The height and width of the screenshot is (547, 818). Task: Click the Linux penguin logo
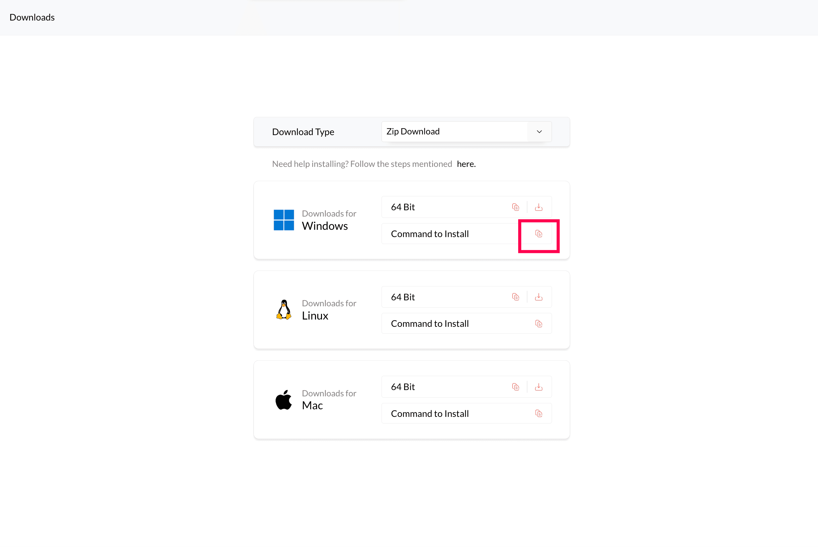pyautogui.click(x=284, y=310)
